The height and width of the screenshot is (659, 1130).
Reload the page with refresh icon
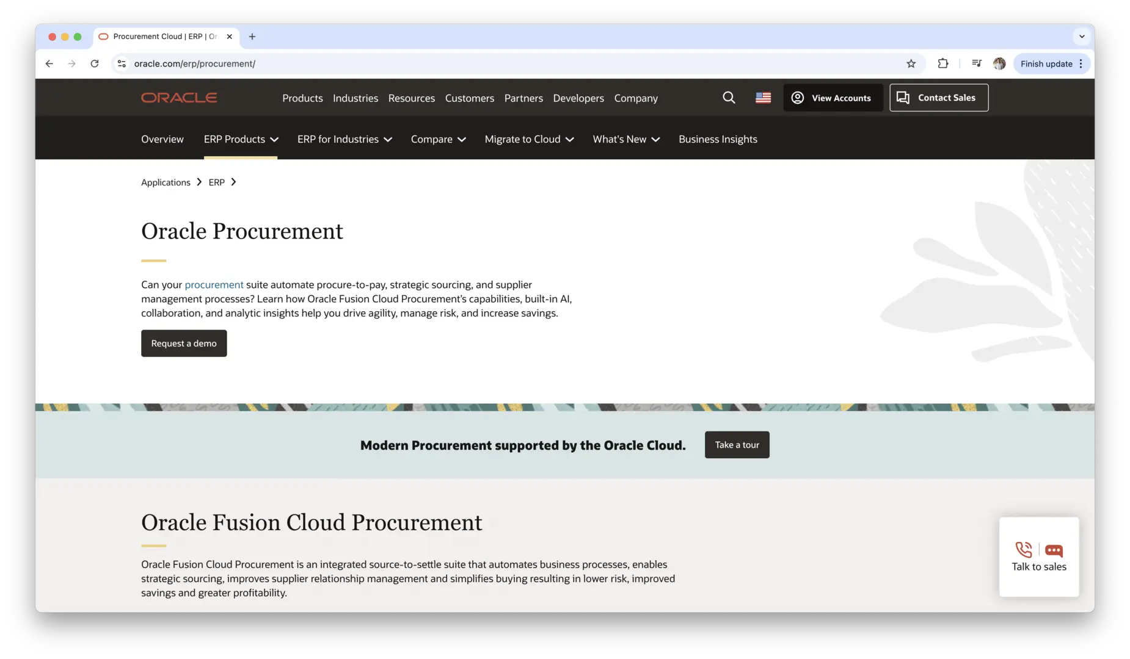pos(95,63)
